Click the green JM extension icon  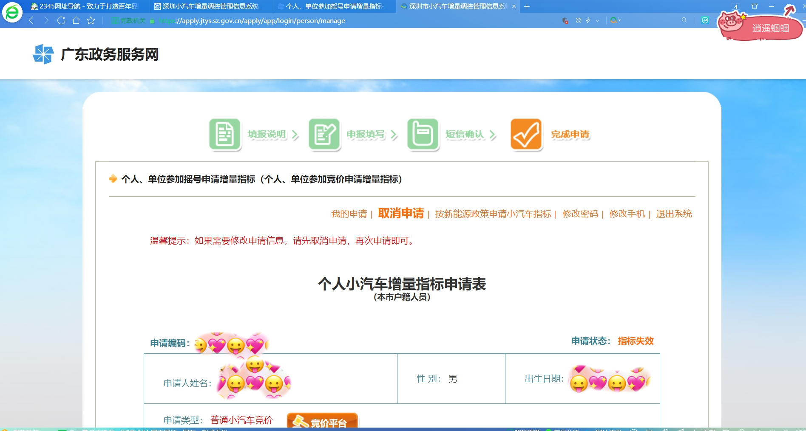click(x=705, y=20)
